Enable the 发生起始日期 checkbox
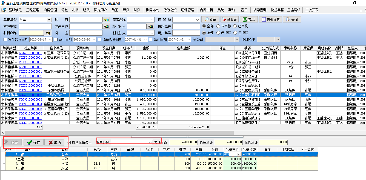The image size is (366, 180). point(5,39)
